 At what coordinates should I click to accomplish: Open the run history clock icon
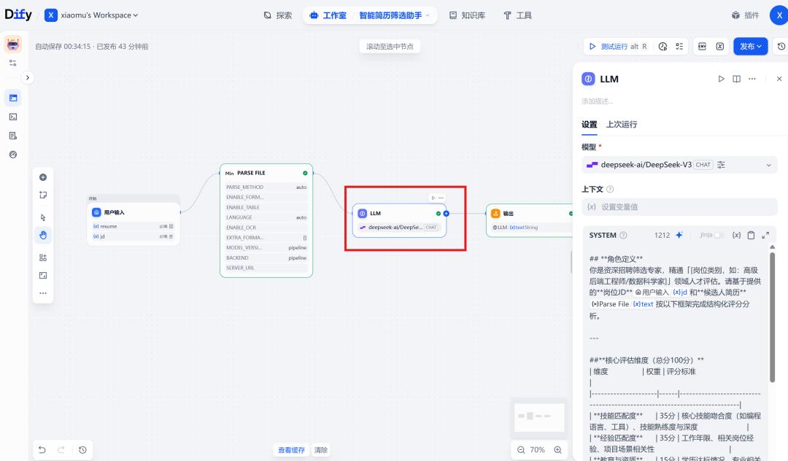[x=663, y=46]
